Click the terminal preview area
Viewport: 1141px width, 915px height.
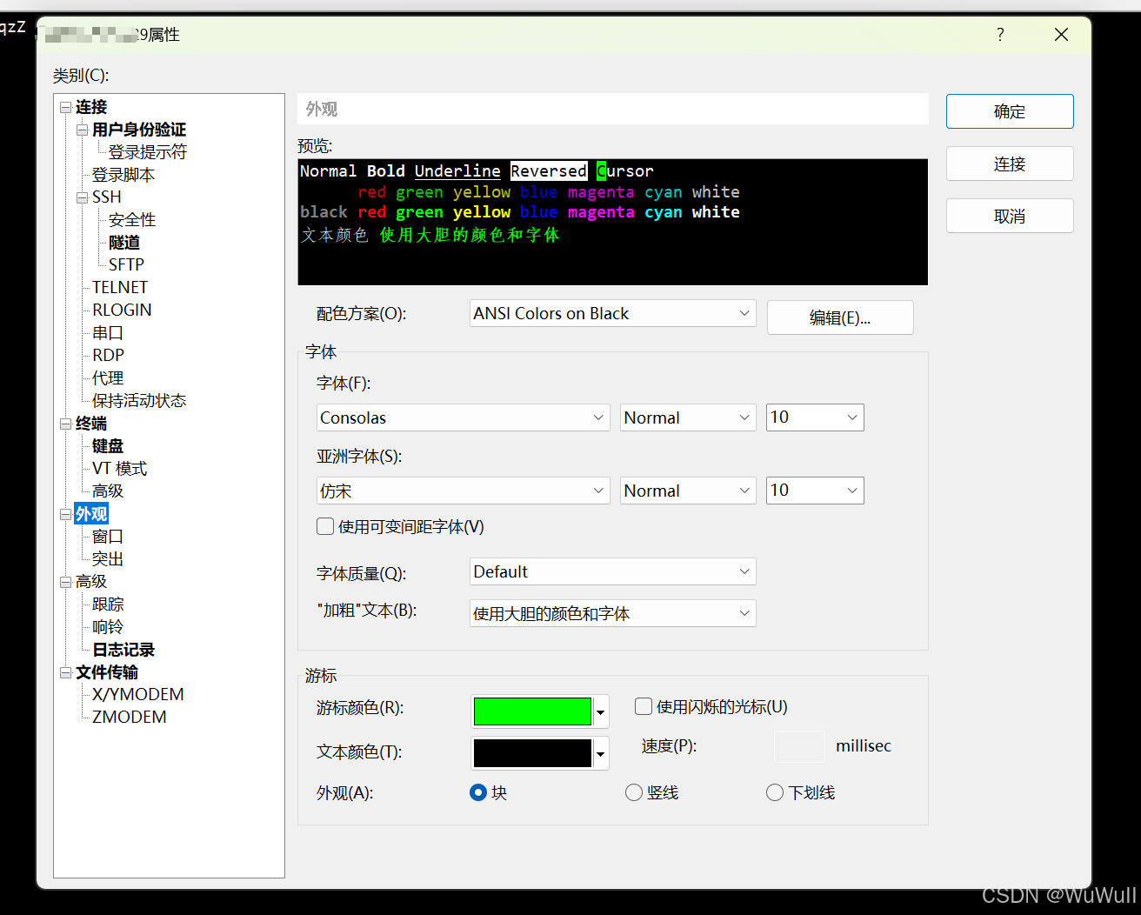(612, 222)
